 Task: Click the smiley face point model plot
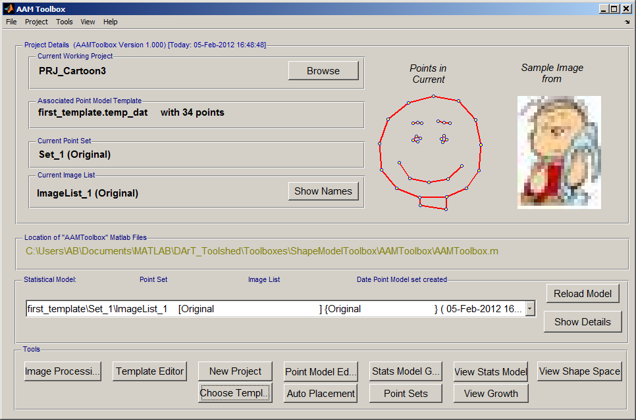(429, 152)
